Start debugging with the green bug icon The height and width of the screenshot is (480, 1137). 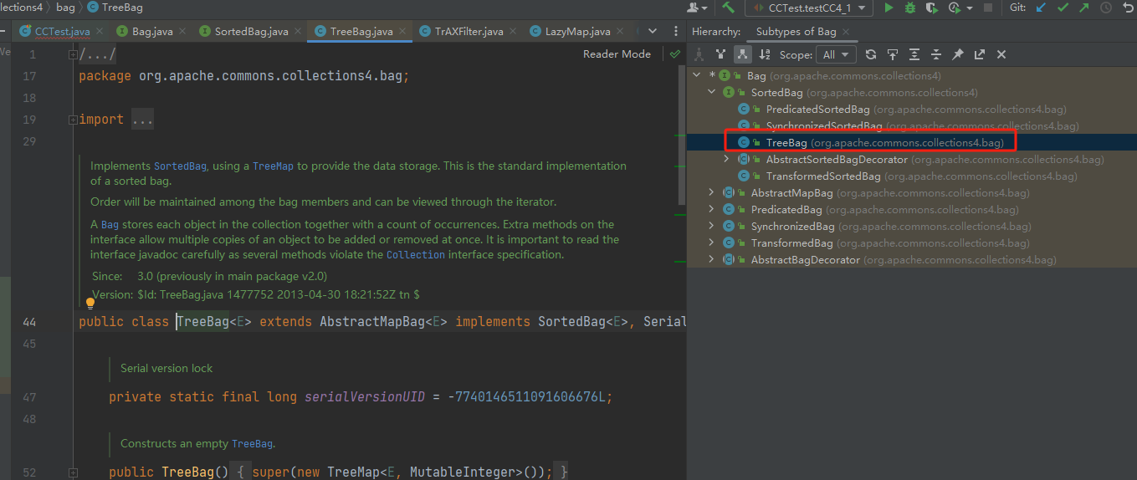tap(910, 8)
